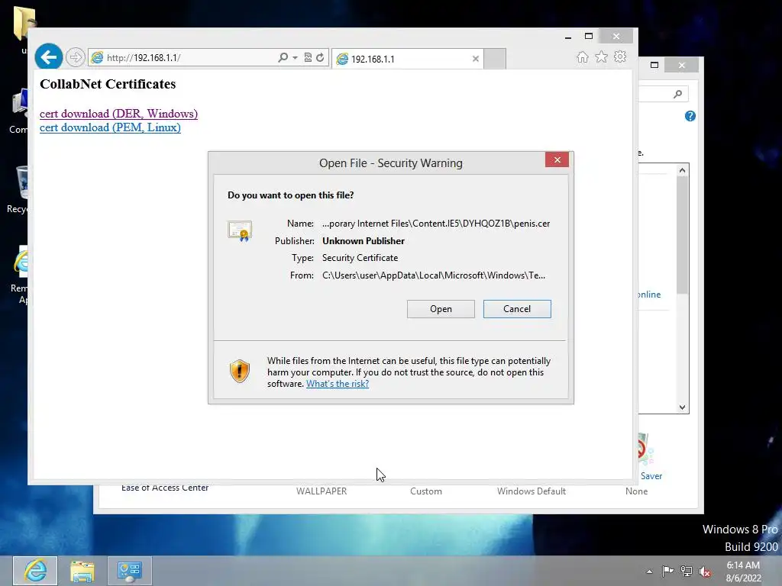Screen dimensions: 782x586
Task: Open the address bar search dropdown arrow
Action: (295, 58)
